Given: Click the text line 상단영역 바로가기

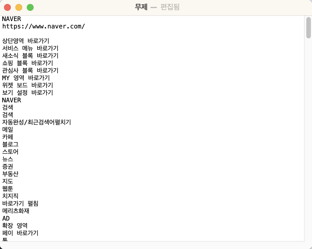Looking at the screenshot, I should click(26, 41).
